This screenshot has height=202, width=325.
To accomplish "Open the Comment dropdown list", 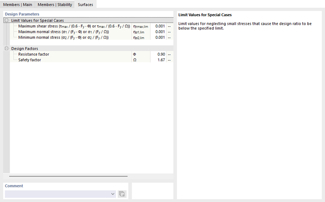I will click(112, 194).
